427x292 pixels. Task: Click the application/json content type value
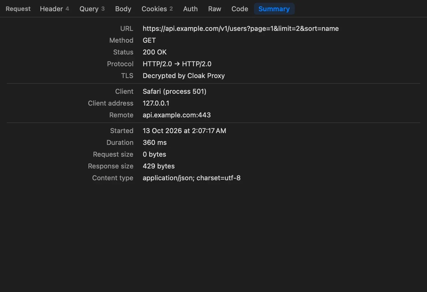click(x=192, y=178)
